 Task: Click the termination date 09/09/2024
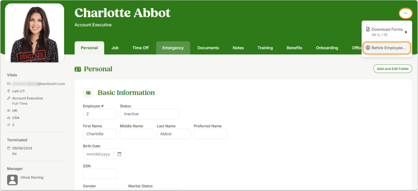tap(22, 148)
